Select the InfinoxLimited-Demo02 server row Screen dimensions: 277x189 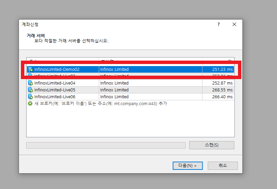130,69
